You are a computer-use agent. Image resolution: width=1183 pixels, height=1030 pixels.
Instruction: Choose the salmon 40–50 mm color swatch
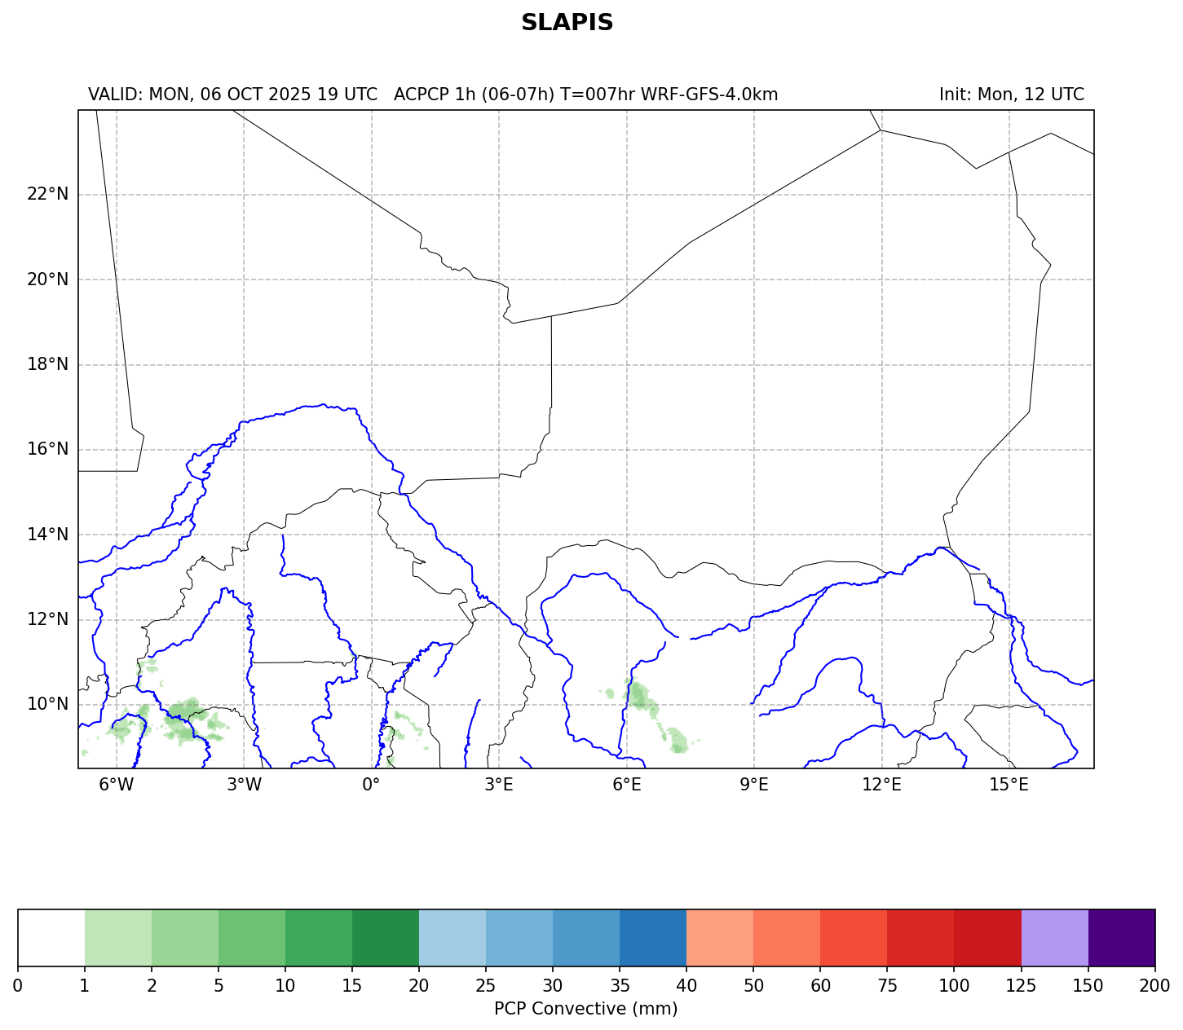point(720,937)
